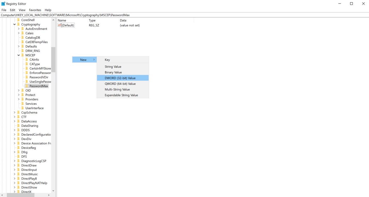
Task: Click the Providers folder icon
Action: coord(23,99)
